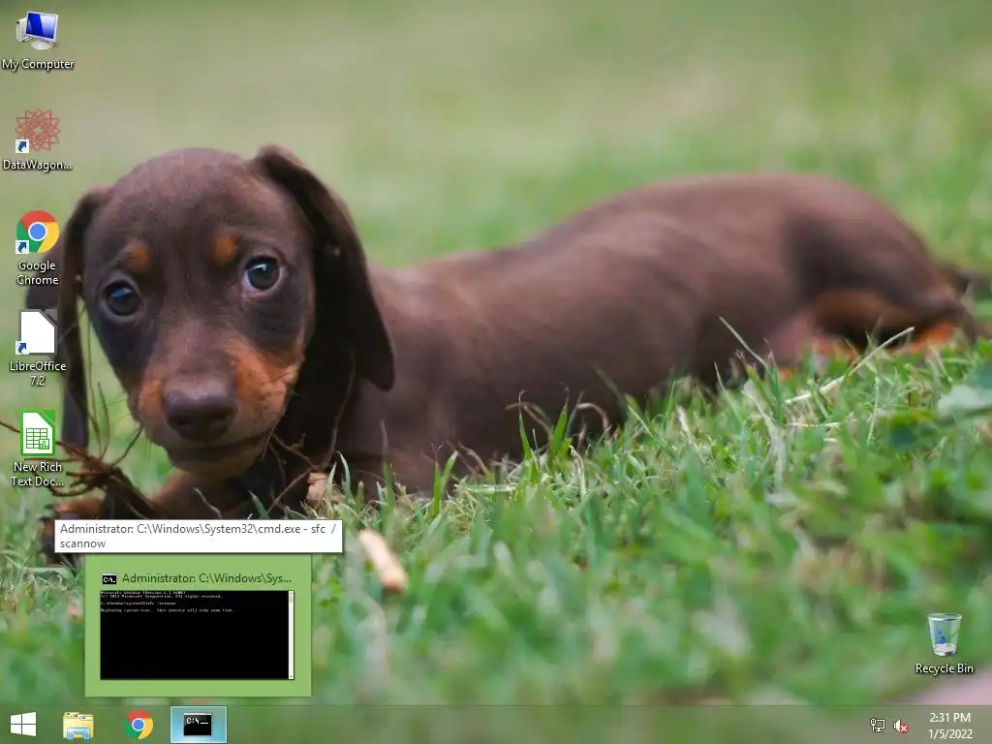992x744 pixels.
Task: Open the clock showing 2:31 PM
Action: pos(949,725)
